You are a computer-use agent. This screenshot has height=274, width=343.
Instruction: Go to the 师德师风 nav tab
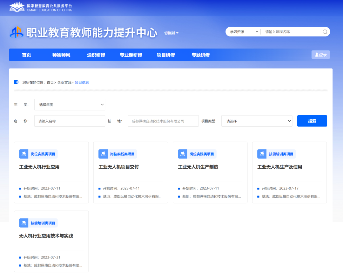coord(61,55)
